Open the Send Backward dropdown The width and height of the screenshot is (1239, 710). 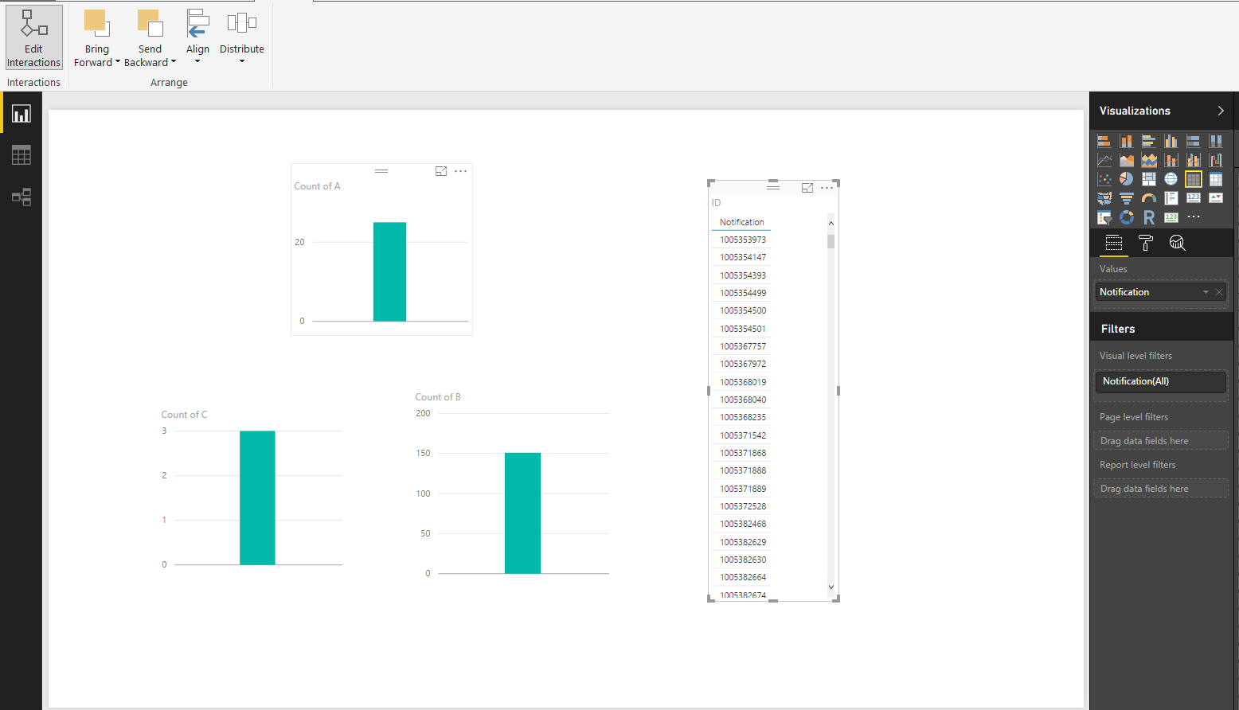click(150, 37)
